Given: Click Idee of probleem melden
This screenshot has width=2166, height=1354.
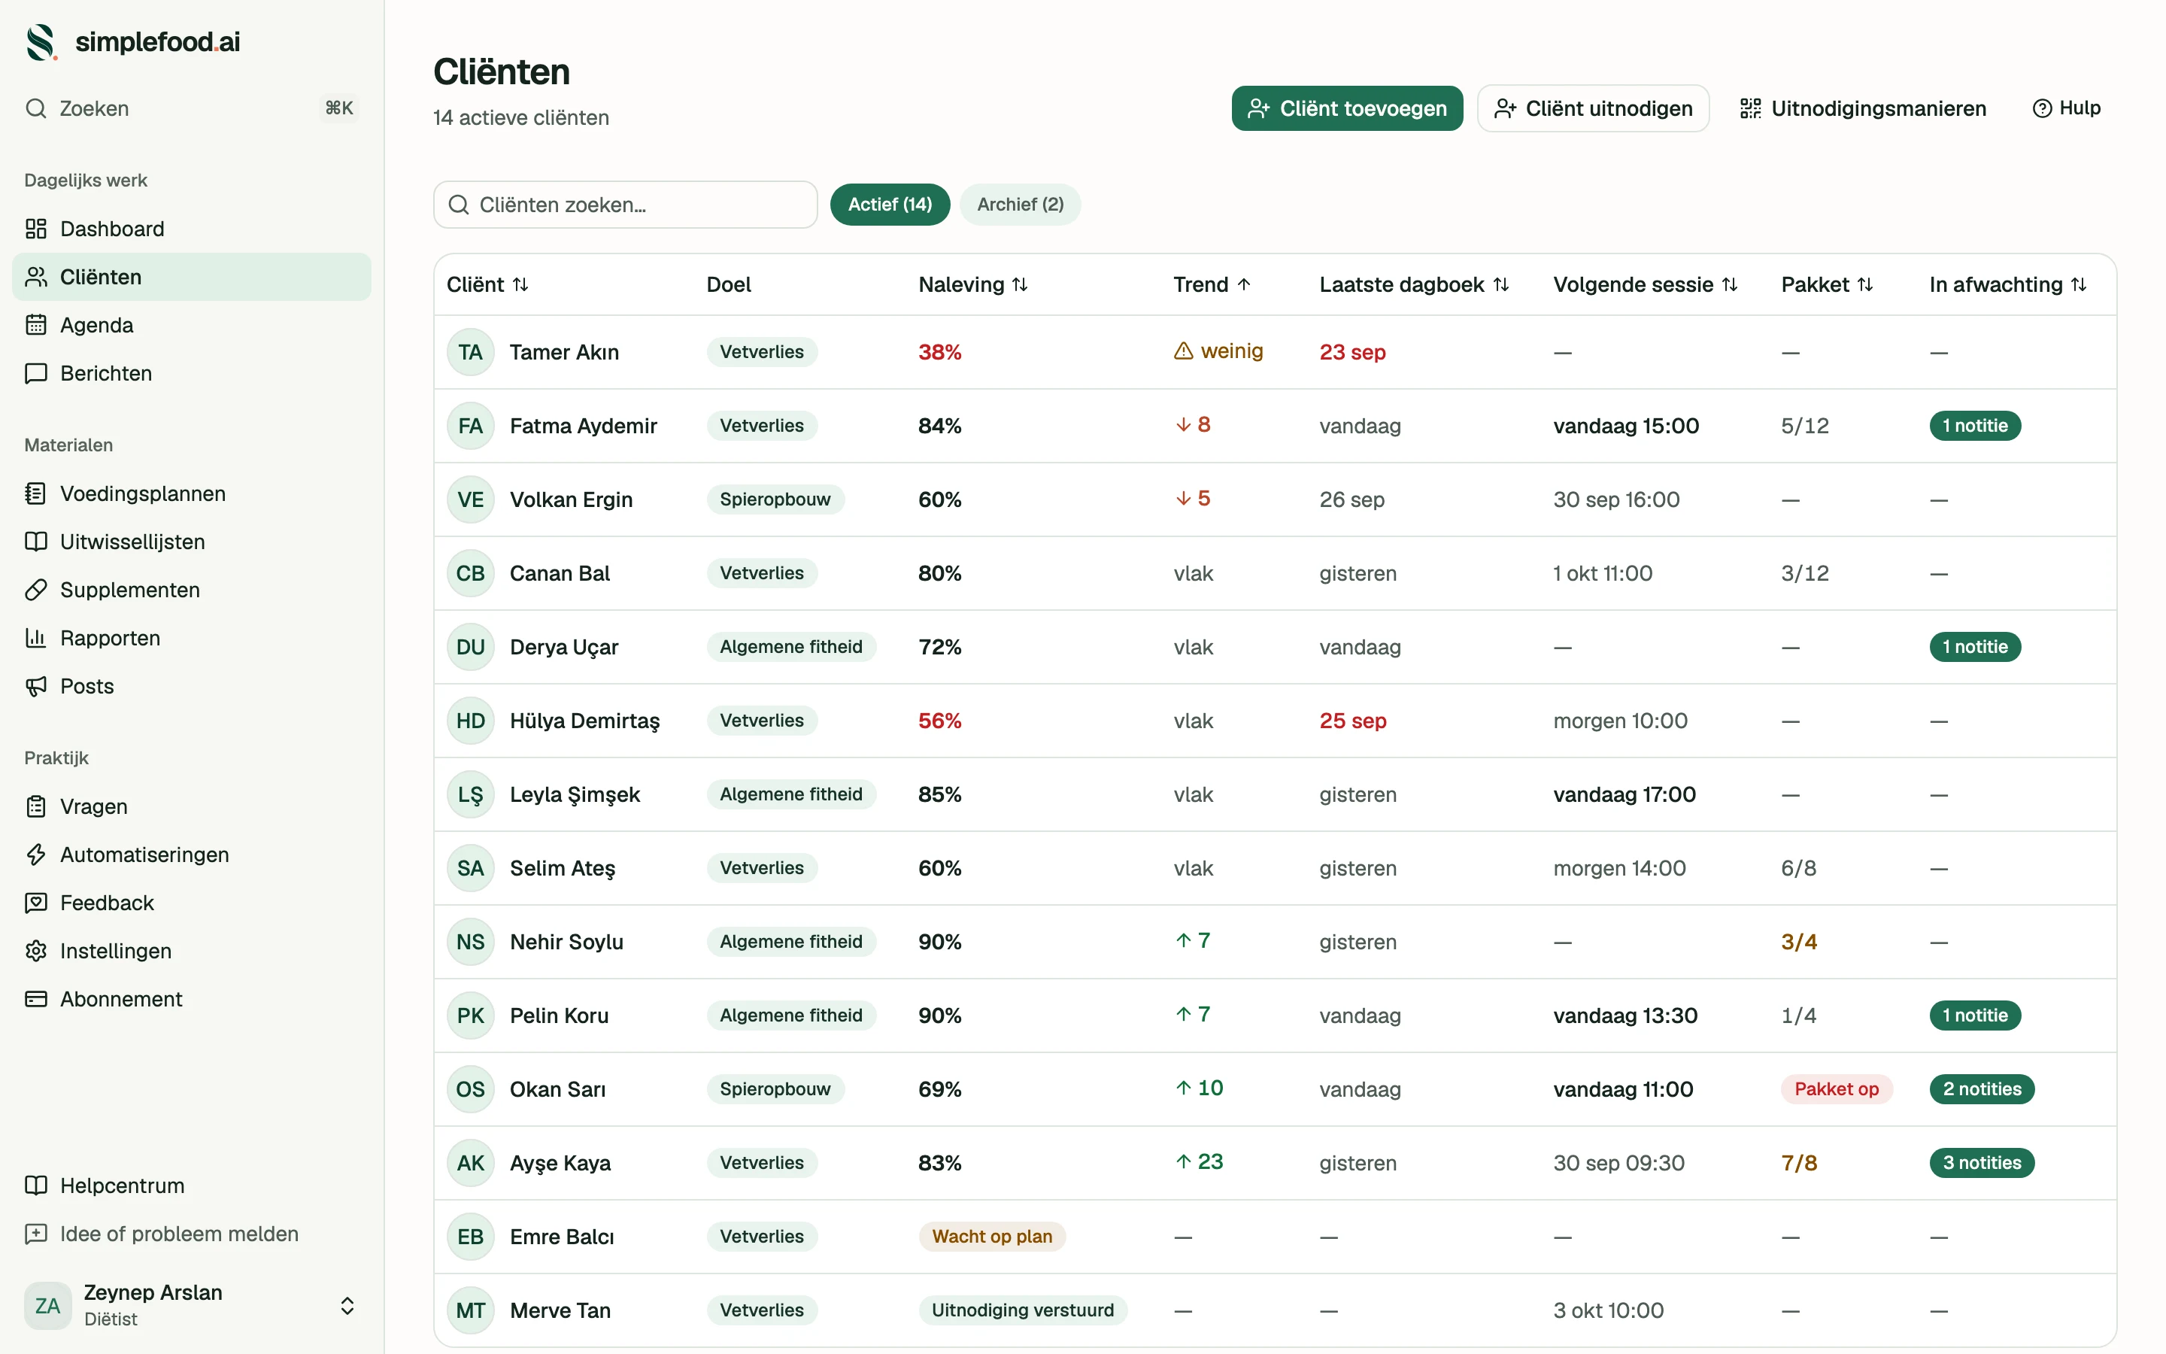Looking at the screenshot, I should tap(192, 1235).
